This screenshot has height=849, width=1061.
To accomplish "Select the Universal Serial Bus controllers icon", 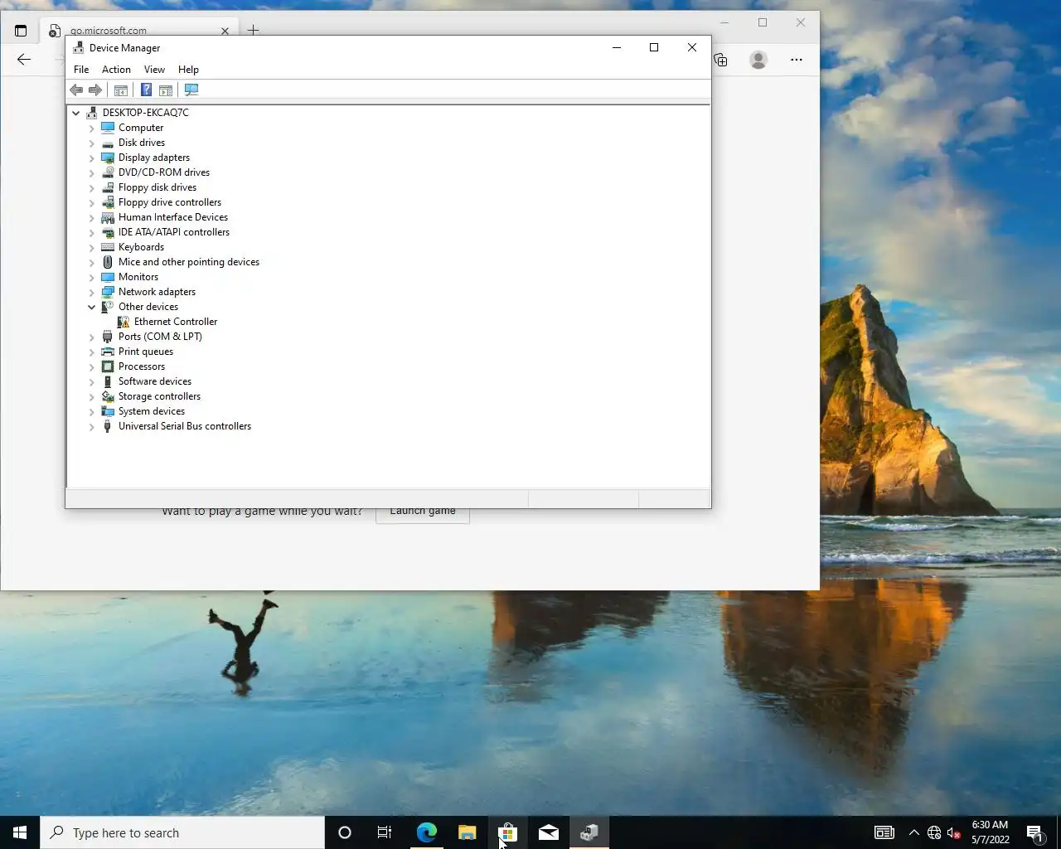I will (x=108, y=426).
